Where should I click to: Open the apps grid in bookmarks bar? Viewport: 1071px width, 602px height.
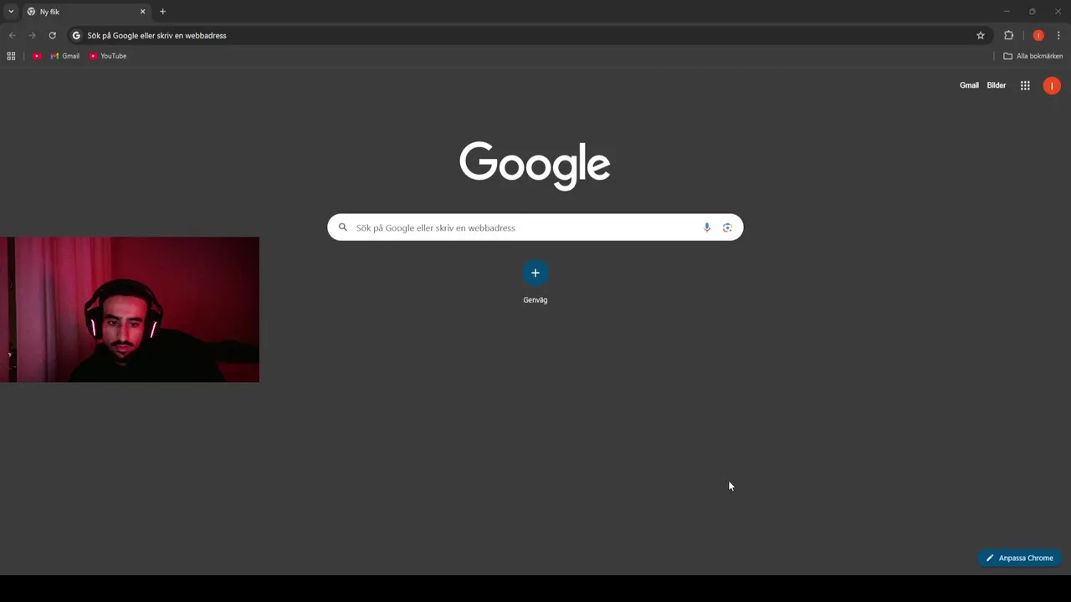pos(11,56)
